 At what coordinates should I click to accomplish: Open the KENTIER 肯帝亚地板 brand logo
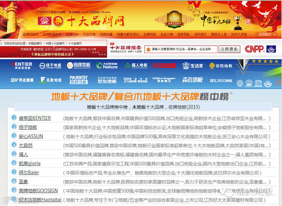(x=22, y=66)
